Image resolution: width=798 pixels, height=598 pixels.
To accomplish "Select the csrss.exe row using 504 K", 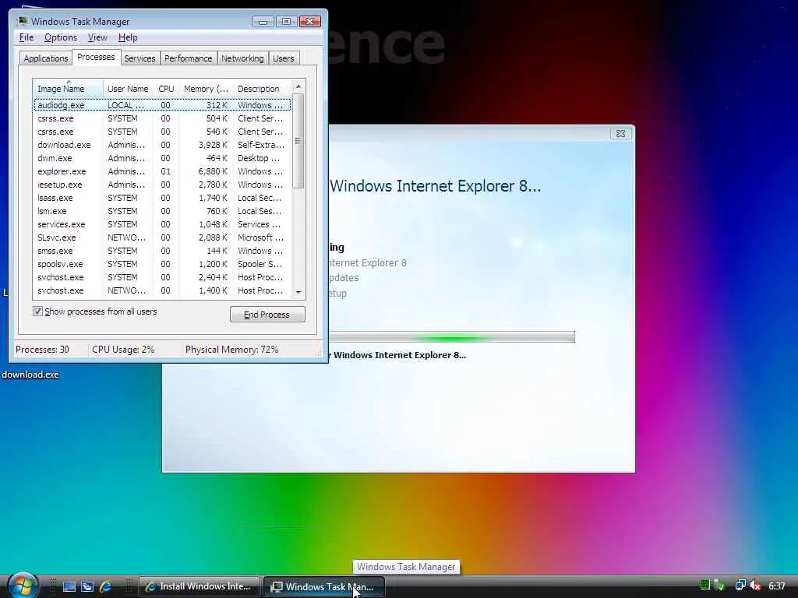I will (162, 118).
